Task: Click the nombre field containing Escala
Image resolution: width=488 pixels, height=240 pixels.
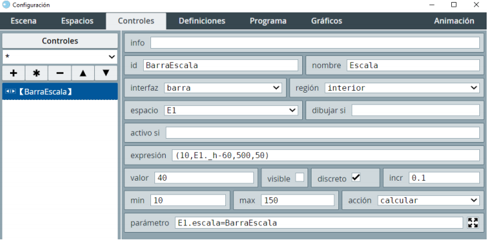Action: click(413, 65)
